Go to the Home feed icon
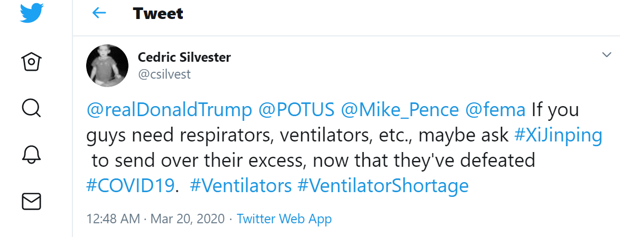 point(31,62)
